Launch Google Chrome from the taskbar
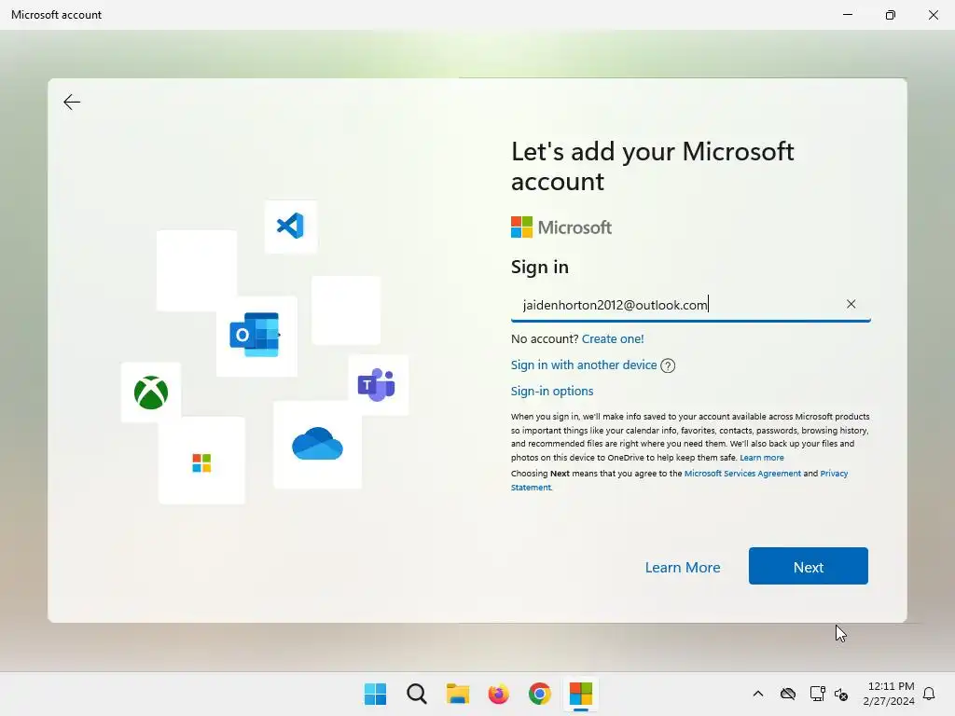 pos(540,694)
